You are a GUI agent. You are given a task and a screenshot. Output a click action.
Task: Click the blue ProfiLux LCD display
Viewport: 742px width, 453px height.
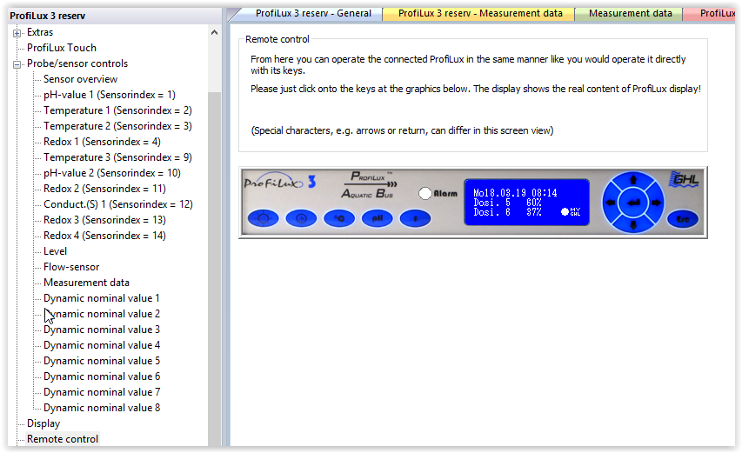[x=526, y=202]
